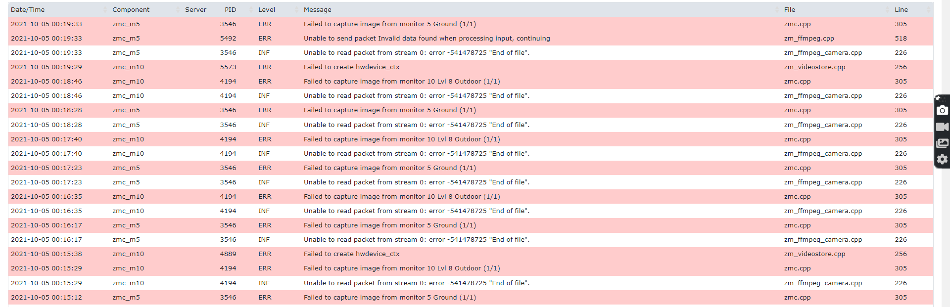950x307 pixels.
Task: Click the video recording icon
Action: (942, 127)
